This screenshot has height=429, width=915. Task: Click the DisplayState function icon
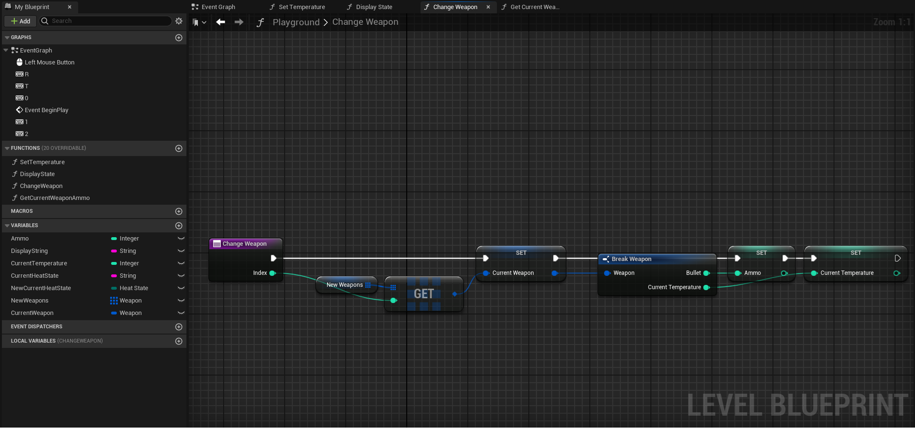[15, 174]
